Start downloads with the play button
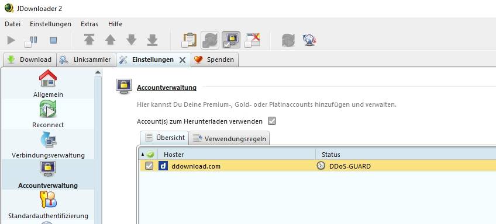The image size is (496, 224). [x=11, y=40]
